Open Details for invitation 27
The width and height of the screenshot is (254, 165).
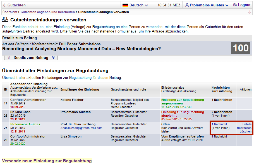pos(247,124)
